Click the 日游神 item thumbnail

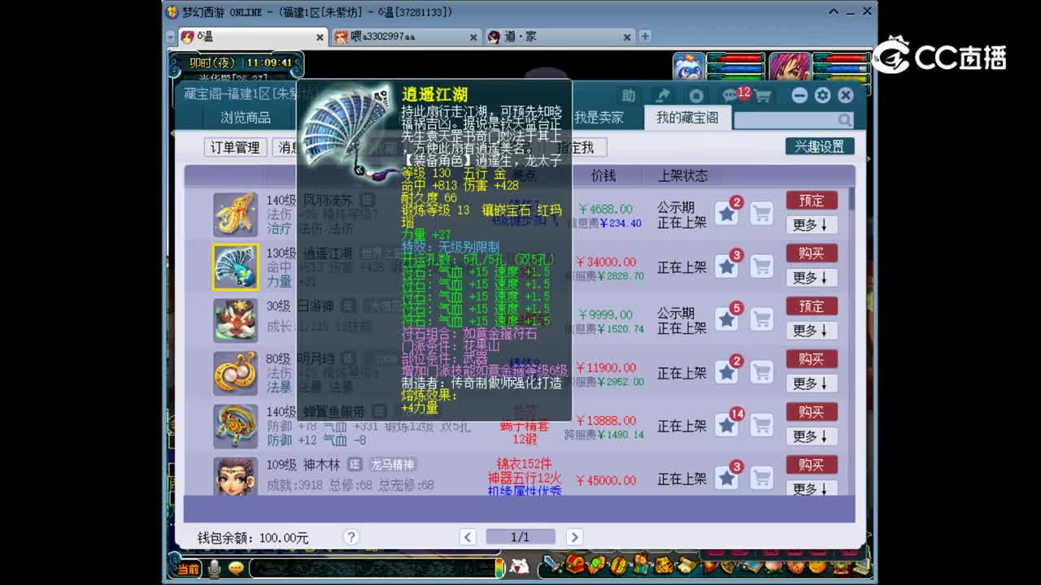236,320
